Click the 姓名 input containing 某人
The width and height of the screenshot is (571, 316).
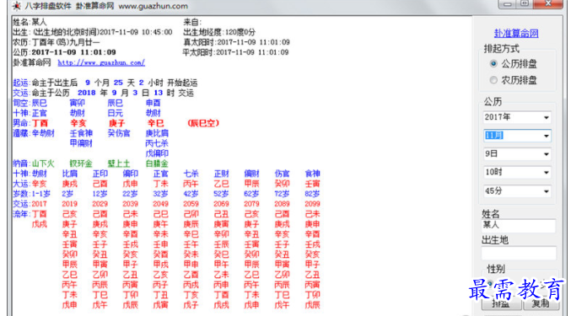518,226
